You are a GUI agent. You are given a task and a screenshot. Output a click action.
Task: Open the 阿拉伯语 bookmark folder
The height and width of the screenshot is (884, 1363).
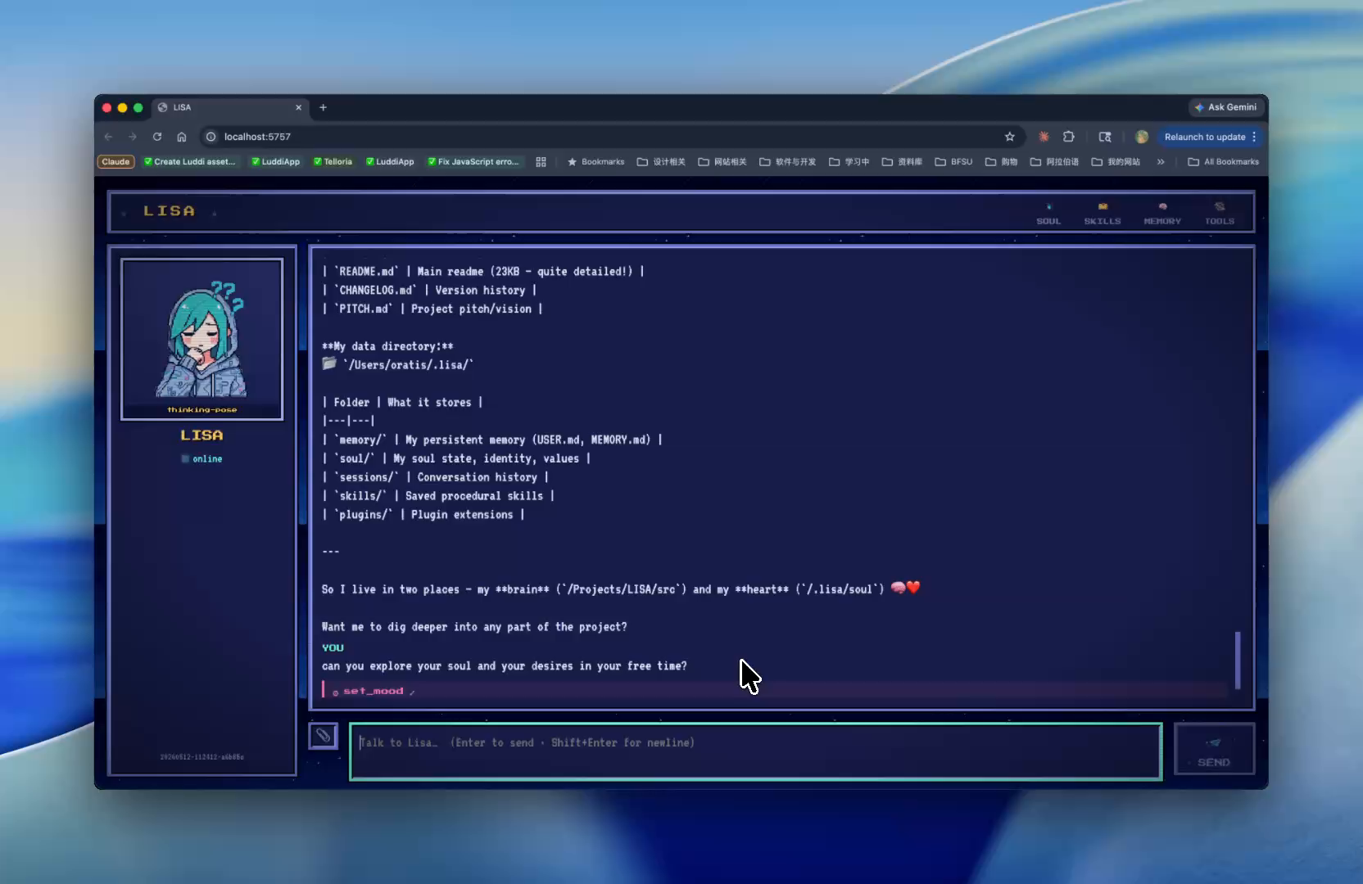tap(1055, 162)
